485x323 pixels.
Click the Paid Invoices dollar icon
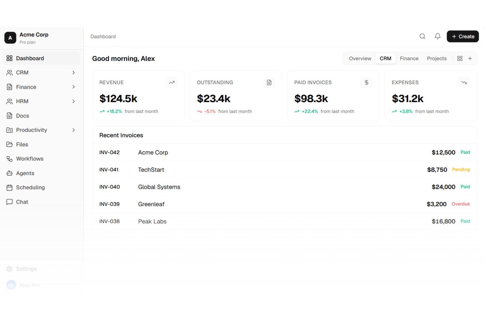(x=366, y=82)
